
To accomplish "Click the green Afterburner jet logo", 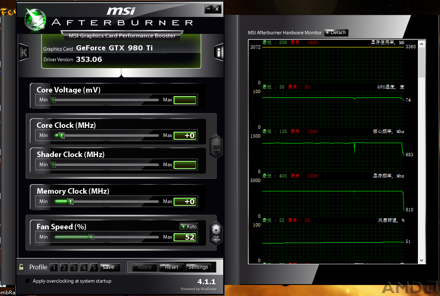I will pos(35,19).
